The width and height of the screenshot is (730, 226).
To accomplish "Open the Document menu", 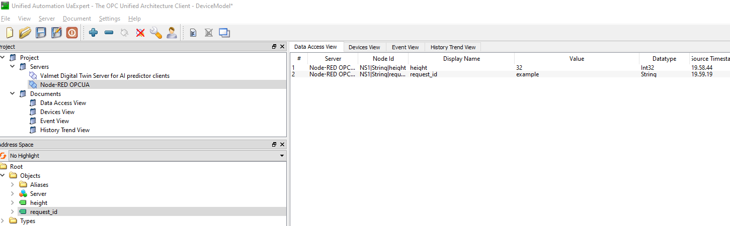I will click(x=77, y=19).
